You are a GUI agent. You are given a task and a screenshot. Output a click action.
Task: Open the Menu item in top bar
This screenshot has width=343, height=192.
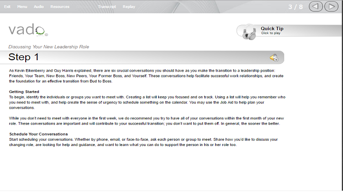click(22, 7)
